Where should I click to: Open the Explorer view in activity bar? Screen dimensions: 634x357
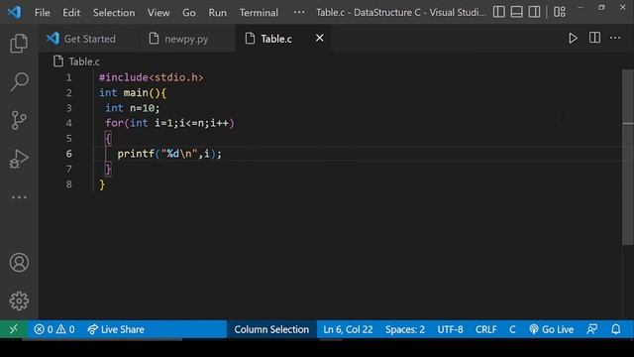point(19,43)
